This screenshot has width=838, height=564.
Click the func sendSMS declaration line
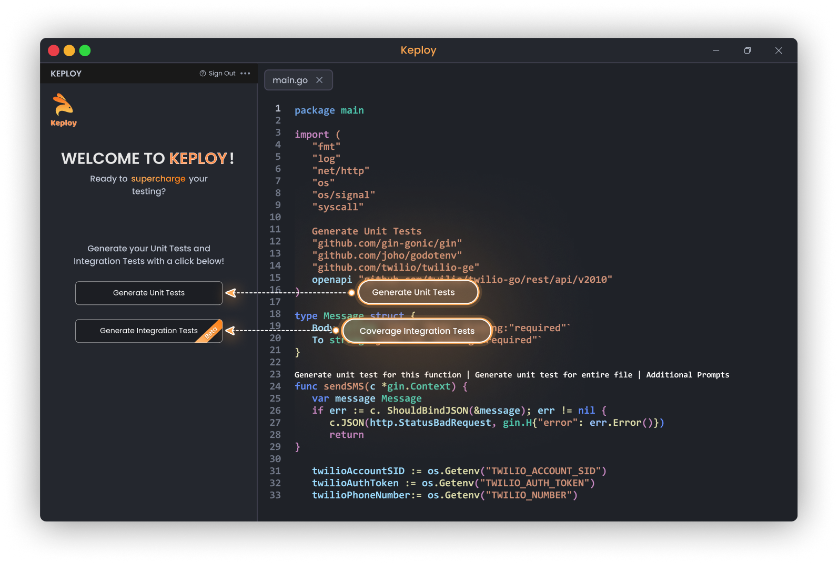pyautogui.click(x=381, y=386)
